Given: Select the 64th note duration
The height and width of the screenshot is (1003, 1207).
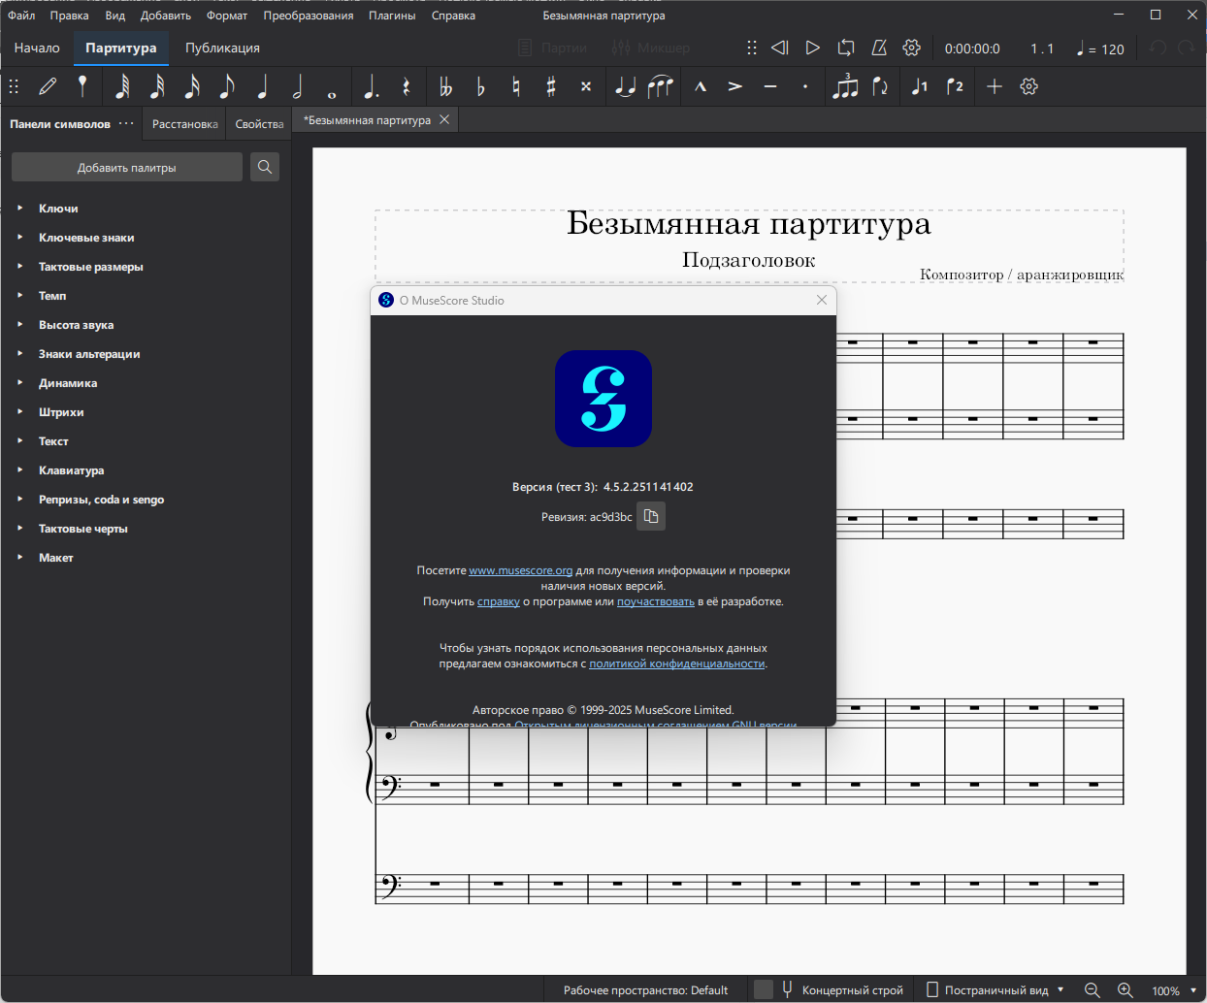Looking at the screenshot, I should click(x=122, y=86).
